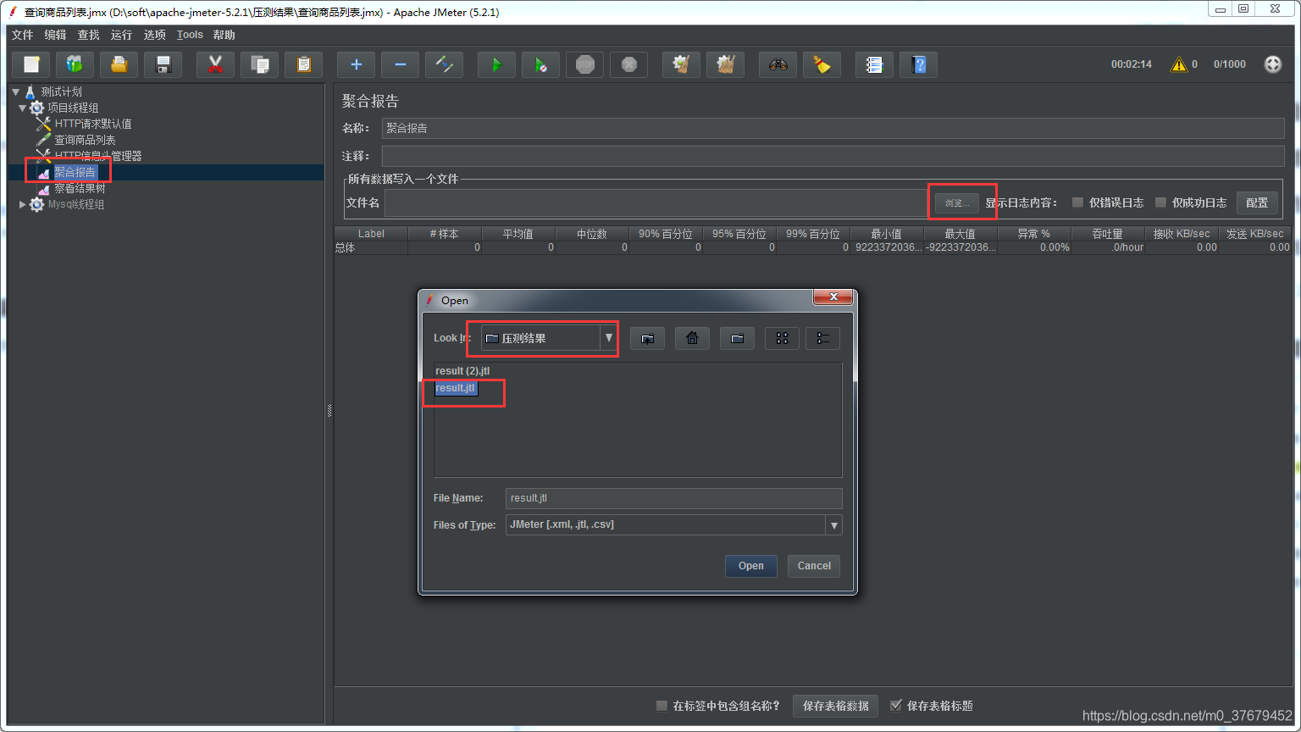Select result (2).jtl in file list
Image resolution: width=1301 pixels, height=732 pixels.
tap(462, 371)
